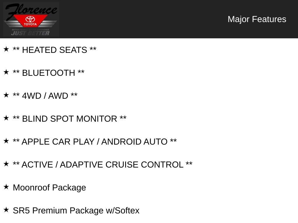298x223 pixels.
Task: Click the star beside 4WD / AWD
Action: pyautogui.click(x=6, y=95)
